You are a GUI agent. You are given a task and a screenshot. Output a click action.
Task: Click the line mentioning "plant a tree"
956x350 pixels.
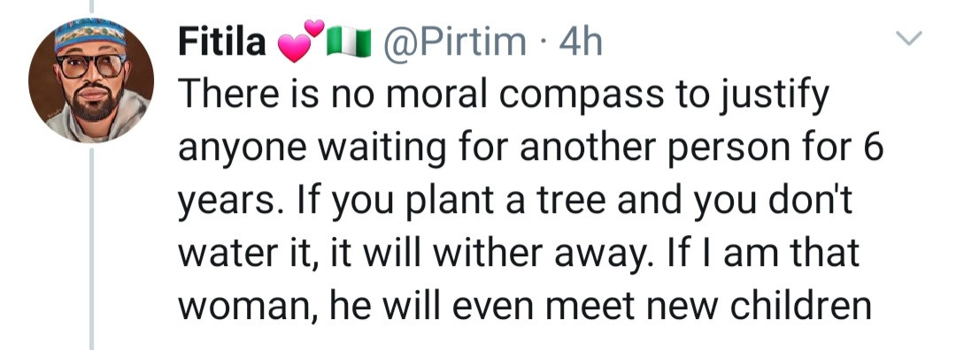[x=514, y=201]
